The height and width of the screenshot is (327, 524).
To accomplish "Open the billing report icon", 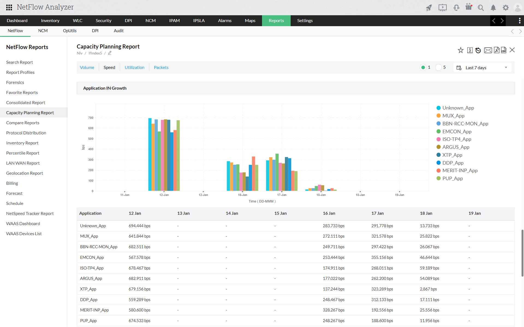I will (470, 50).
